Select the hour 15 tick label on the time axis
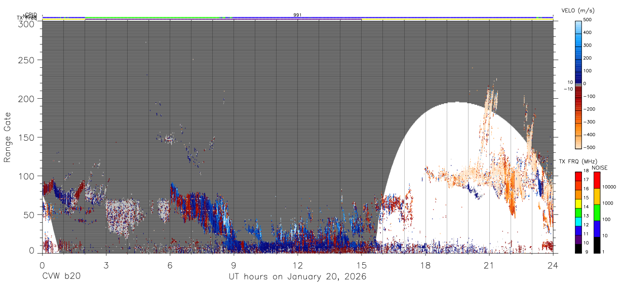 click(x=361, y=265)
